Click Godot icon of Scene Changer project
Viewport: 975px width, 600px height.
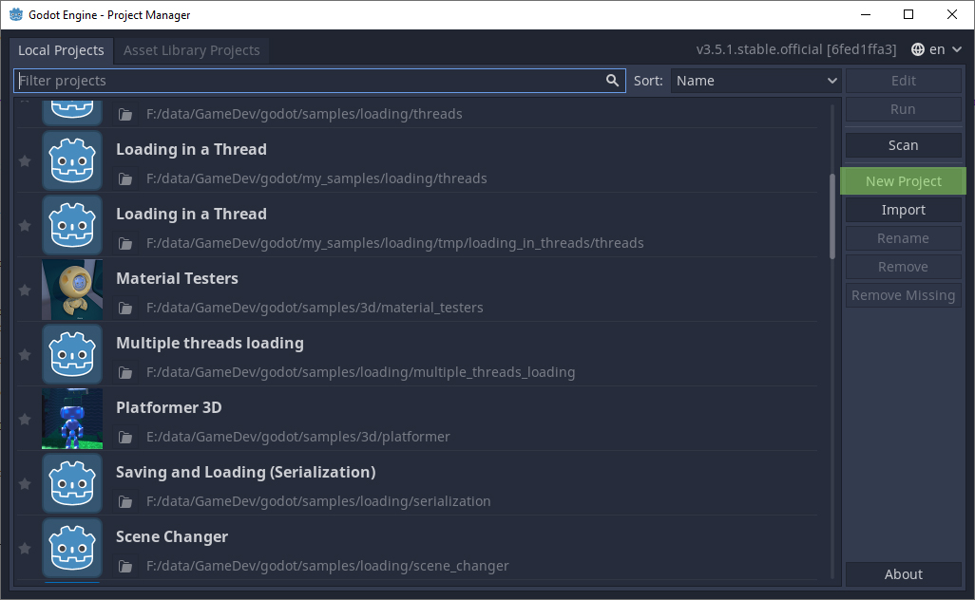72,548
